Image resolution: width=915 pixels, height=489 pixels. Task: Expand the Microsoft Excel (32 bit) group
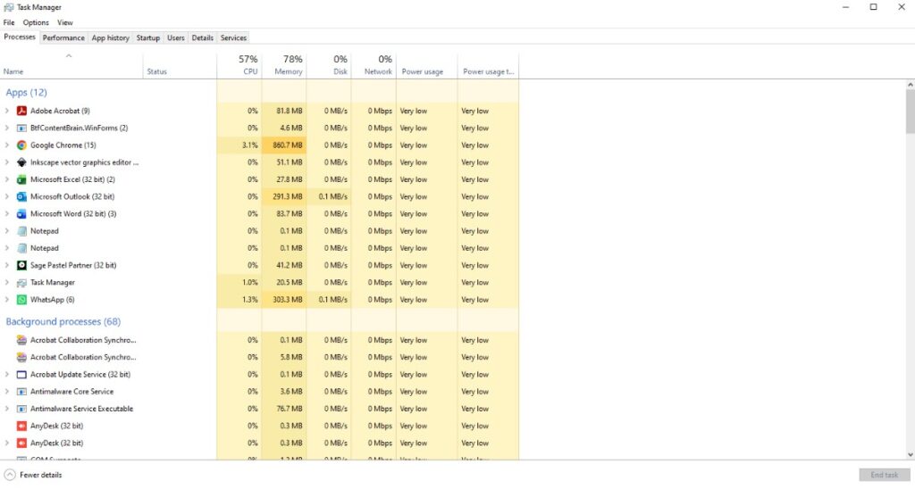coord(7,179)
